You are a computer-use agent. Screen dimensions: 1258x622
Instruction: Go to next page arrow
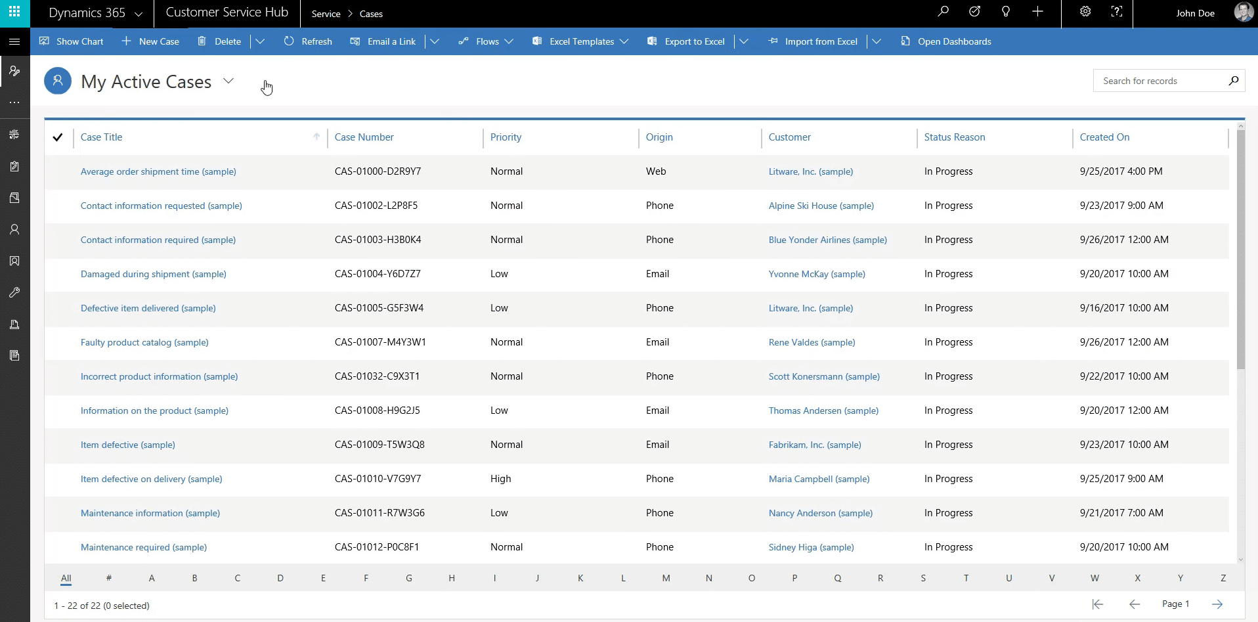1217,604
